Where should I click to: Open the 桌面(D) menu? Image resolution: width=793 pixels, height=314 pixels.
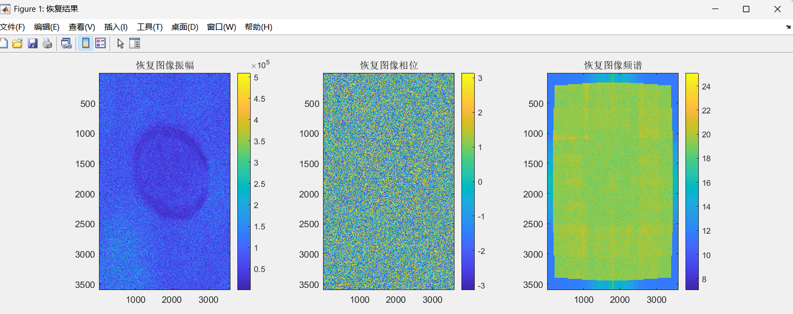(185, 27)
